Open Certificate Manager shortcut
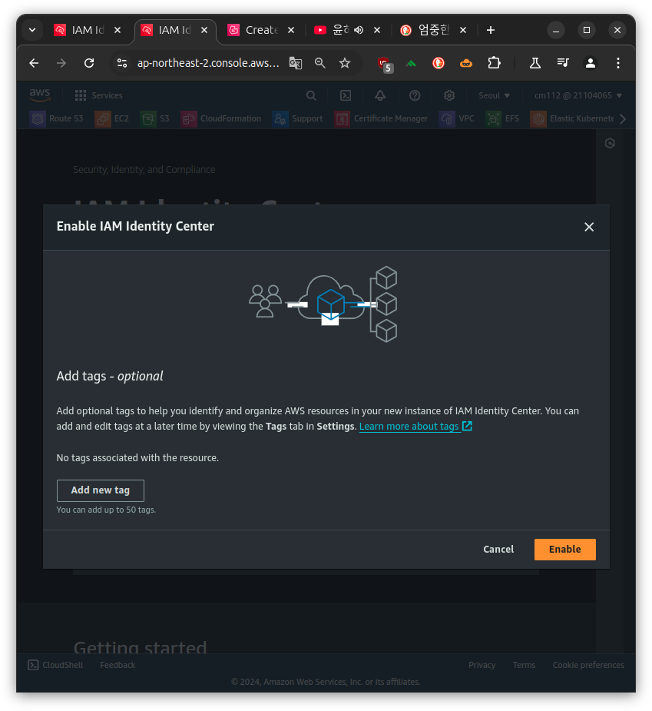The image size is (652, 711). click(381, 119)
